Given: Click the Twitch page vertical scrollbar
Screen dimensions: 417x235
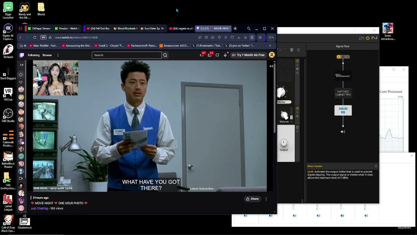Looking at the screenshot, I should [275, 98].
